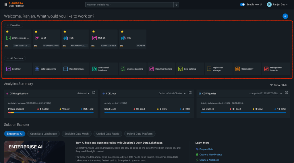
Task: Unfavorite the jaz-df star
Action: pos(36,32)
